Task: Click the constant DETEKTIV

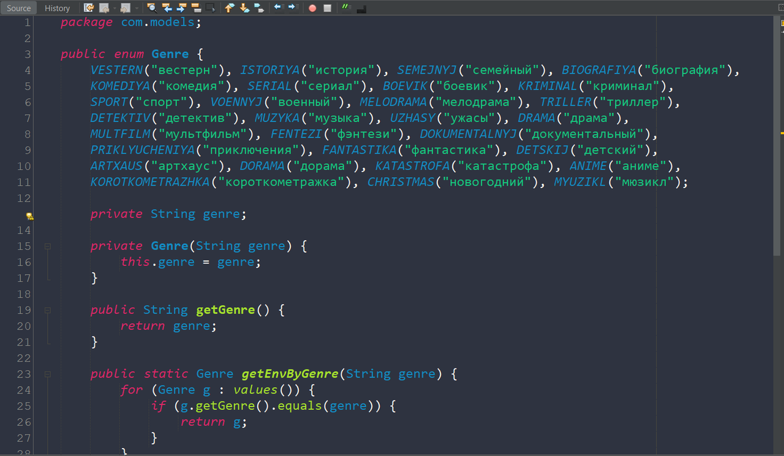Action: coord(120,118)
